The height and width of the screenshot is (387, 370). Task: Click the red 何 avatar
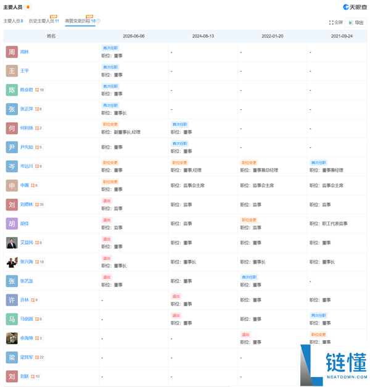pos(12,128)
